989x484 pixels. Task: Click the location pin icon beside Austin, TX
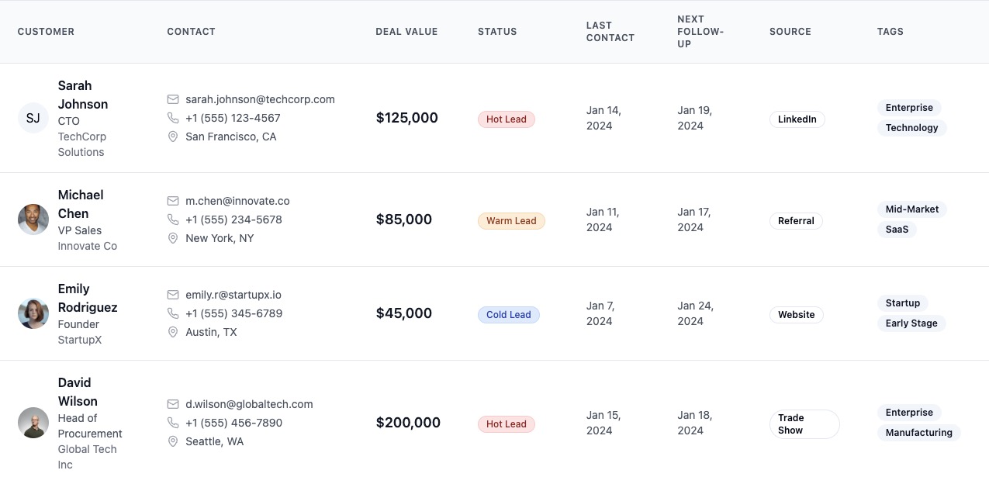(173, 332)
